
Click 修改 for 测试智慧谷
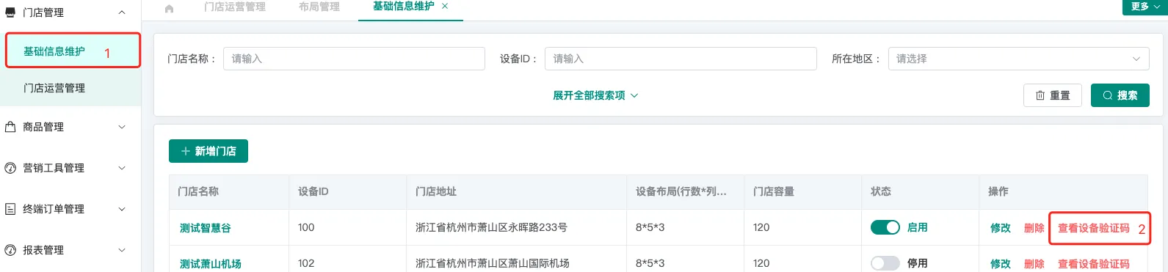[x=1001, y=228]
